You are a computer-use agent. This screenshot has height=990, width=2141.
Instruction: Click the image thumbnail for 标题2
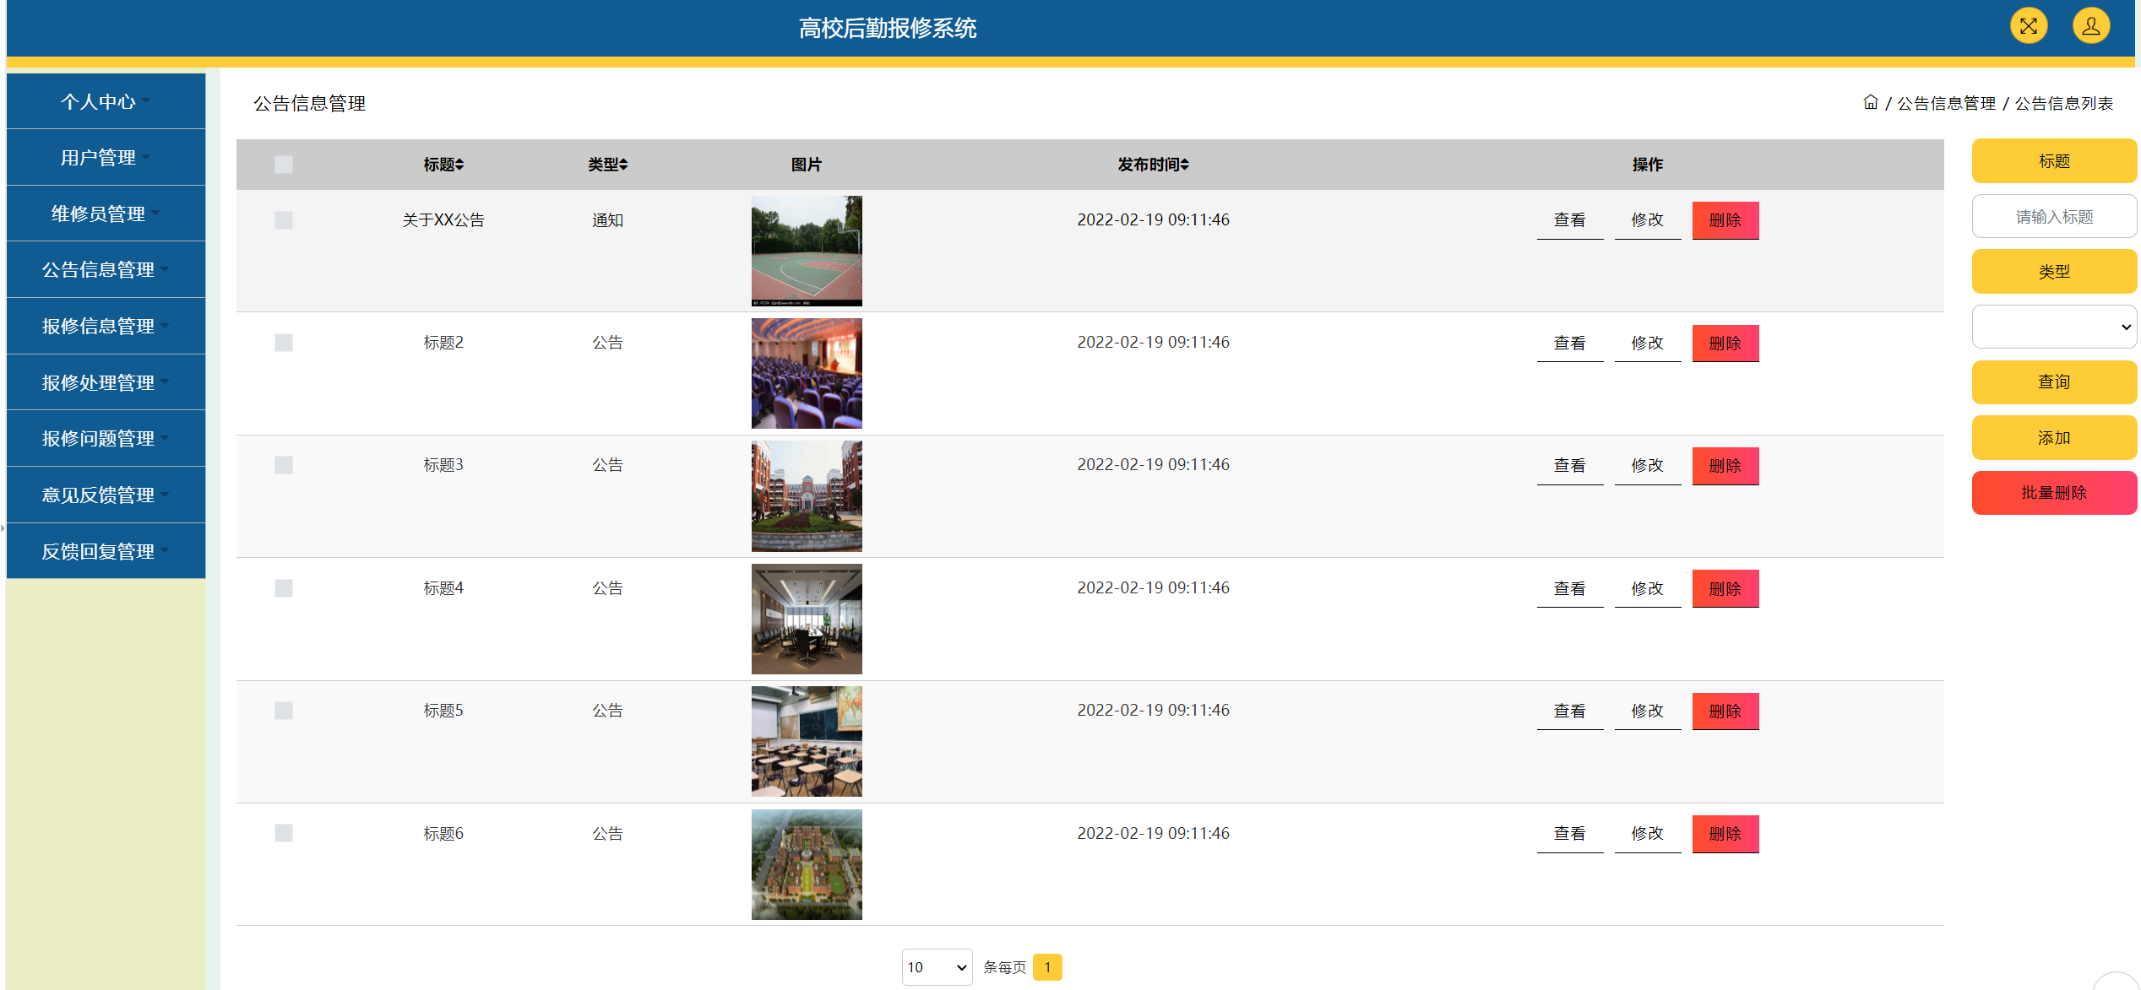pyautogui.click(x=806, y=373)
